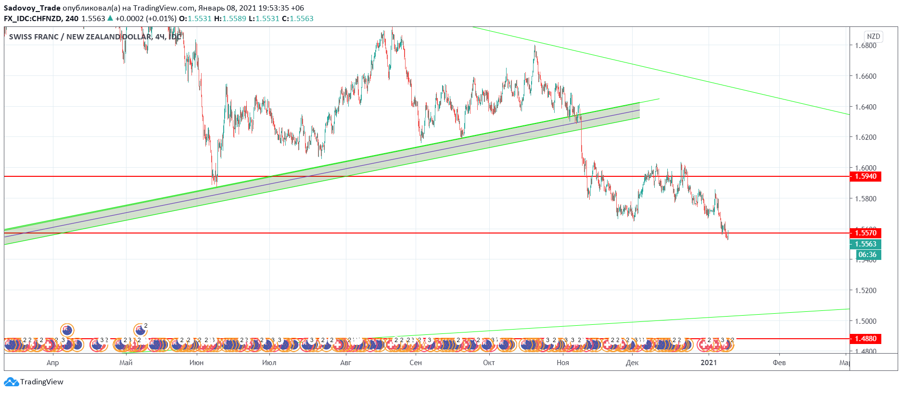Click the TradingView wordmark at bottom left
Viewport: 902px width, 393px height.
[42, 382]
